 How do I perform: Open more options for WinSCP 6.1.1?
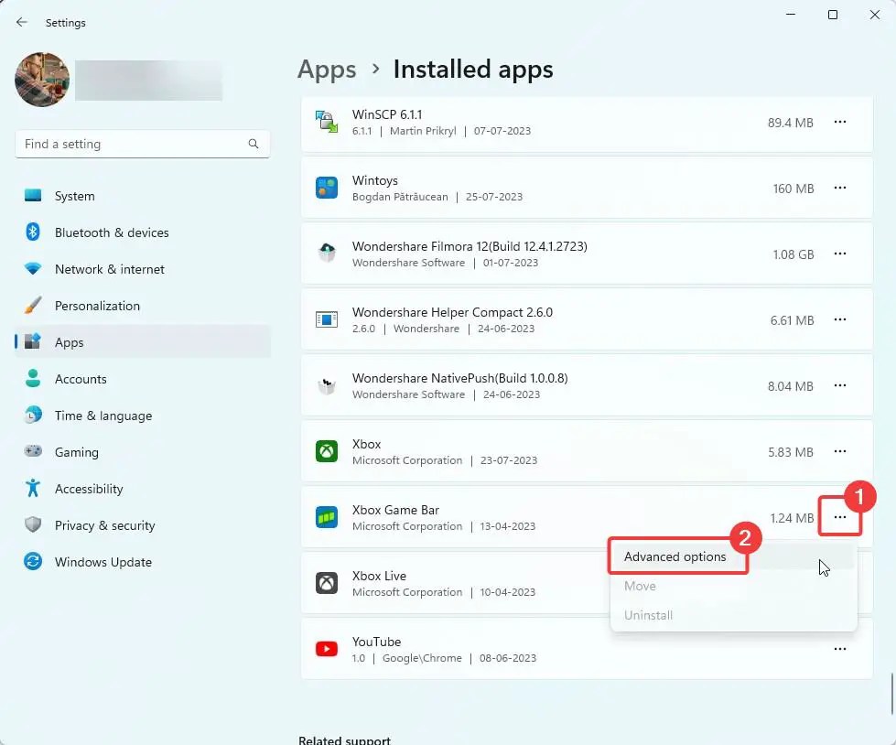[840, 123]
